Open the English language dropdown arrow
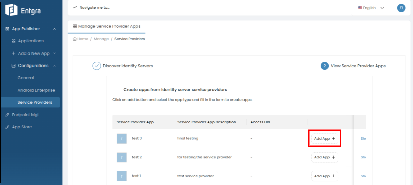 coord(382,8)
